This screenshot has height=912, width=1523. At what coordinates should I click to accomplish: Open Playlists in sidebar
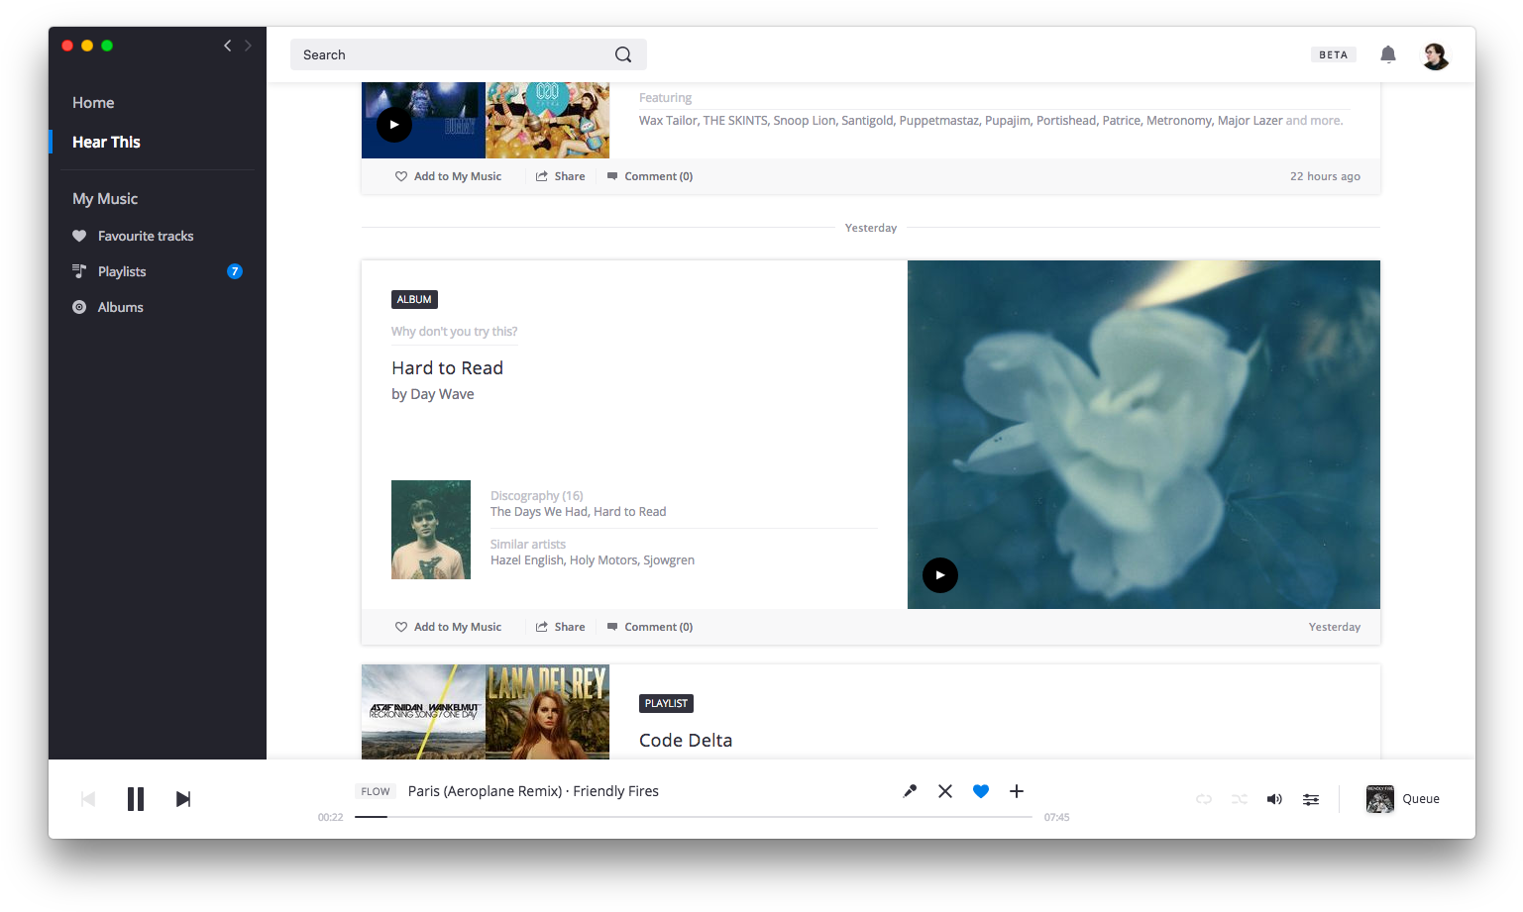click(x=122, y=271)
